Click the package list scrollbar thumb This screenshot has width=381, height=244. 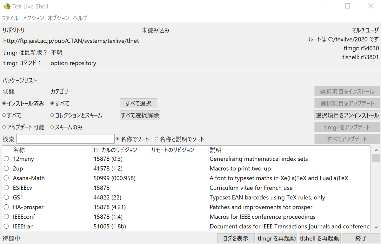(376, 158)
